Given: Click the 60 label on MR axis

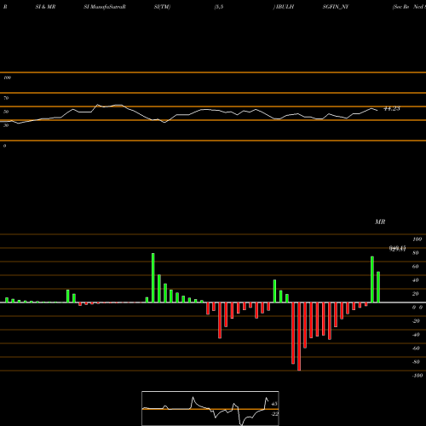Looking at the screenshot, I should click(416, 267).
